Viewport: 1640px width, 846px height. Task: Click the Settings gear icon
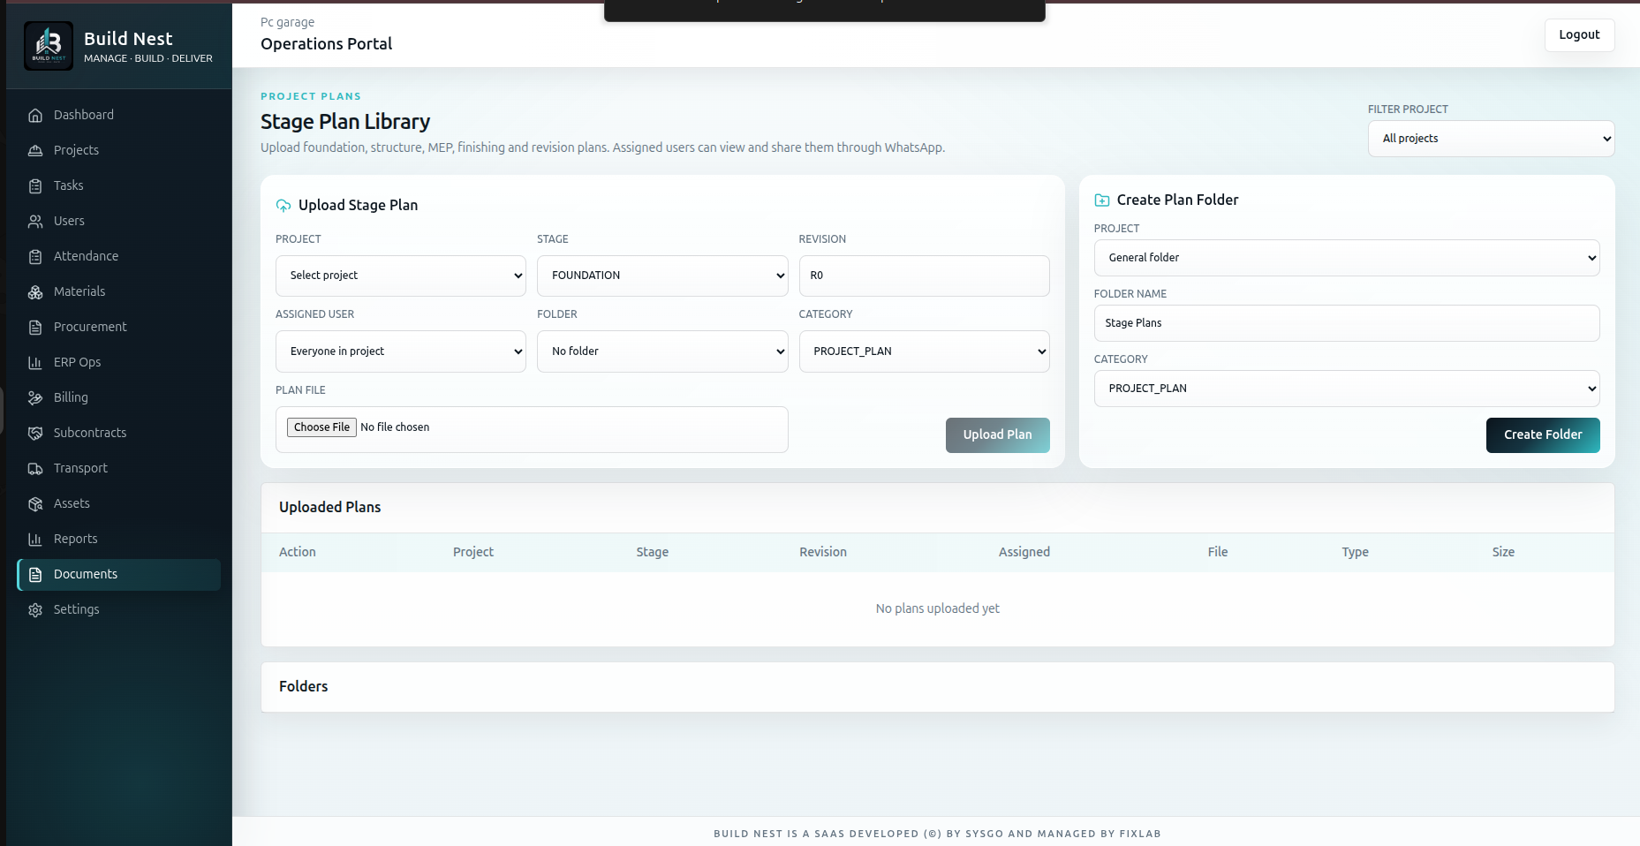click(35, 609)
